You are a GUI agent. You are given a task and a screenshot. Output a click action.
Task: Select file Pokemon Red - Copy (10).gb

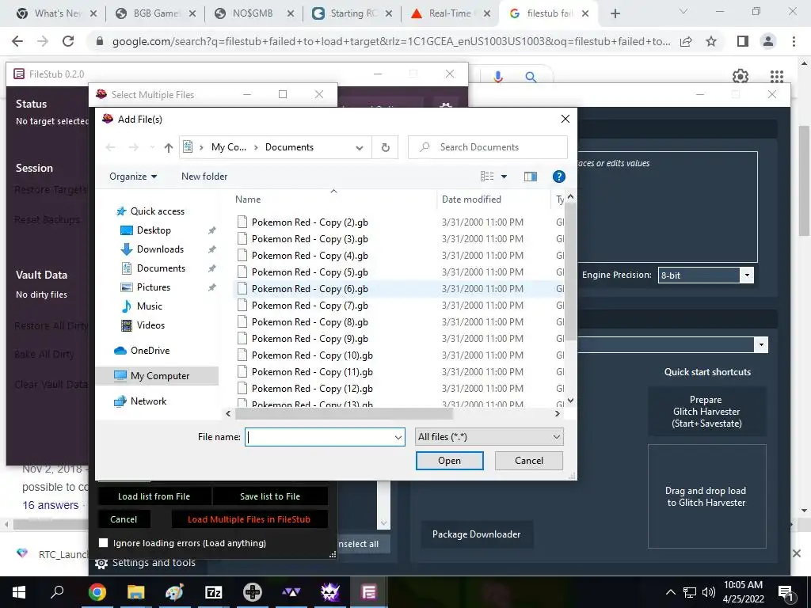pos(312,355)
